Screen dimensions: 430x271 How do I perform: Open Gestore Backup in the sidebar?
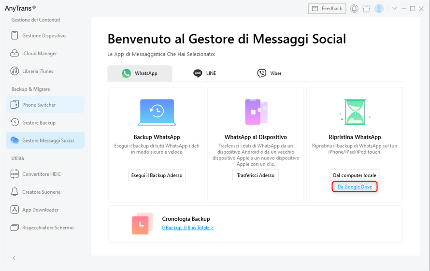click(45, 122)
